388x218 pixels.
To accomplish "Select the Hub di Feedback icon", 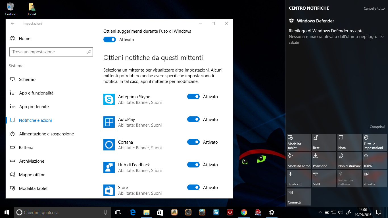I will (x=109, y=167).
